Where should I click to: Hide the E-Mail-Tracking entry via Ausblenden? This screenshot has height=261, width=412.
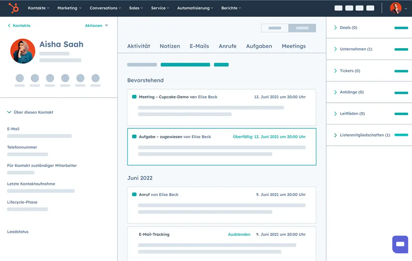(239, 235)
